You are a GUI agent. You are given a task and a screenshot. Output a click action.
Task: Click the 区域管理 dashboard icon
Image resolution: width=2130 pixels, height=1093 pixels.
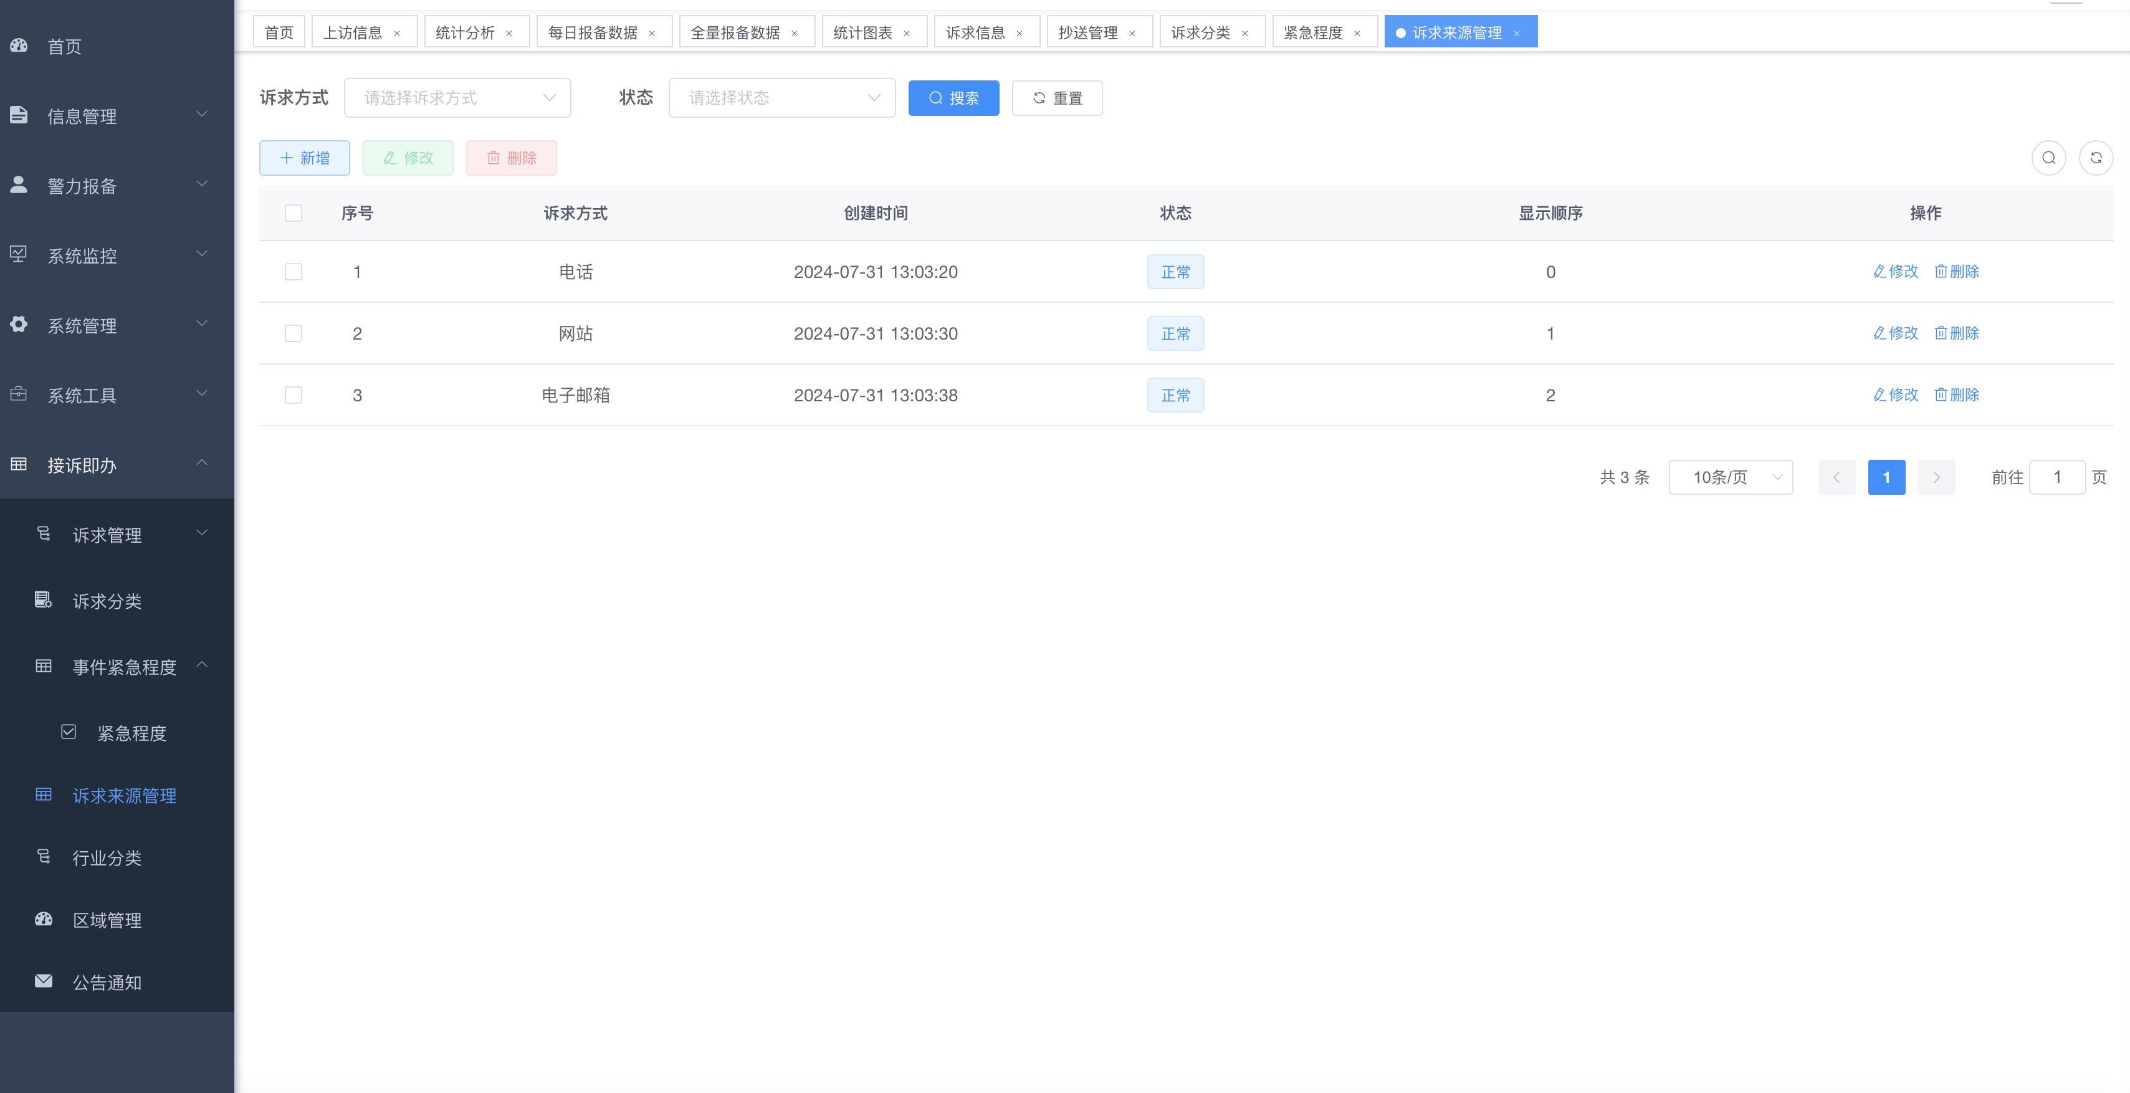click(x=44, y=919)
